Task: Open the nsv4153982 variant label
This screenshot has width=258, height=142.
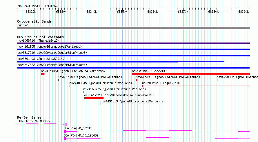Action: pos(168,77)
